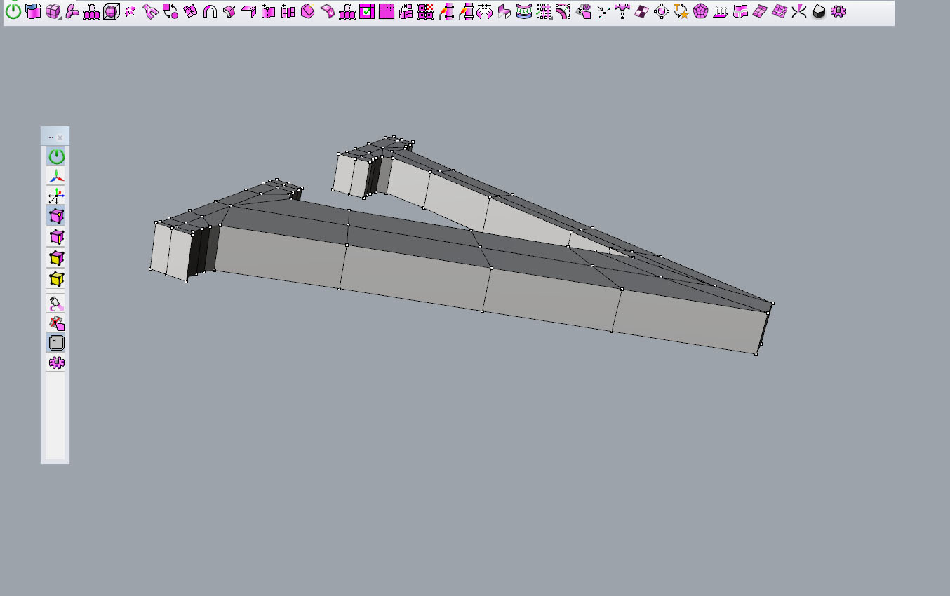Screen dimensions: 950x596
Task: Click the pink arc in dotted box icon
Action: coord(563,11)
